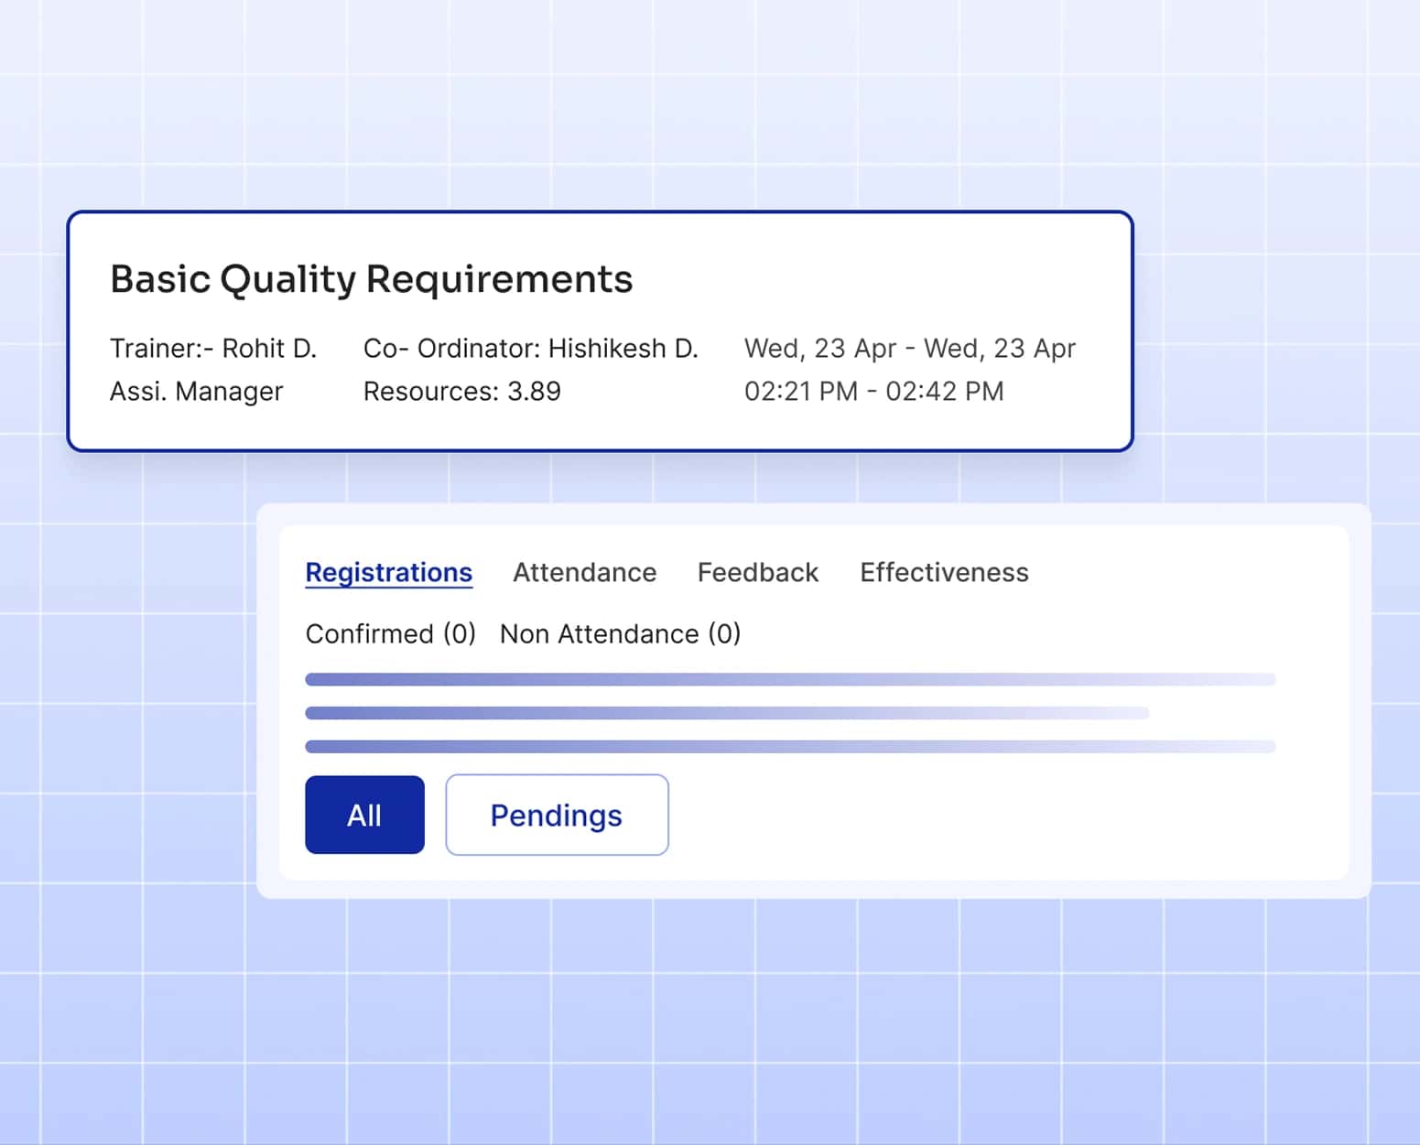Viewport: 1420px width, 1145px height.
Task: Click the session time 02:21 PM
Action: 800,391
